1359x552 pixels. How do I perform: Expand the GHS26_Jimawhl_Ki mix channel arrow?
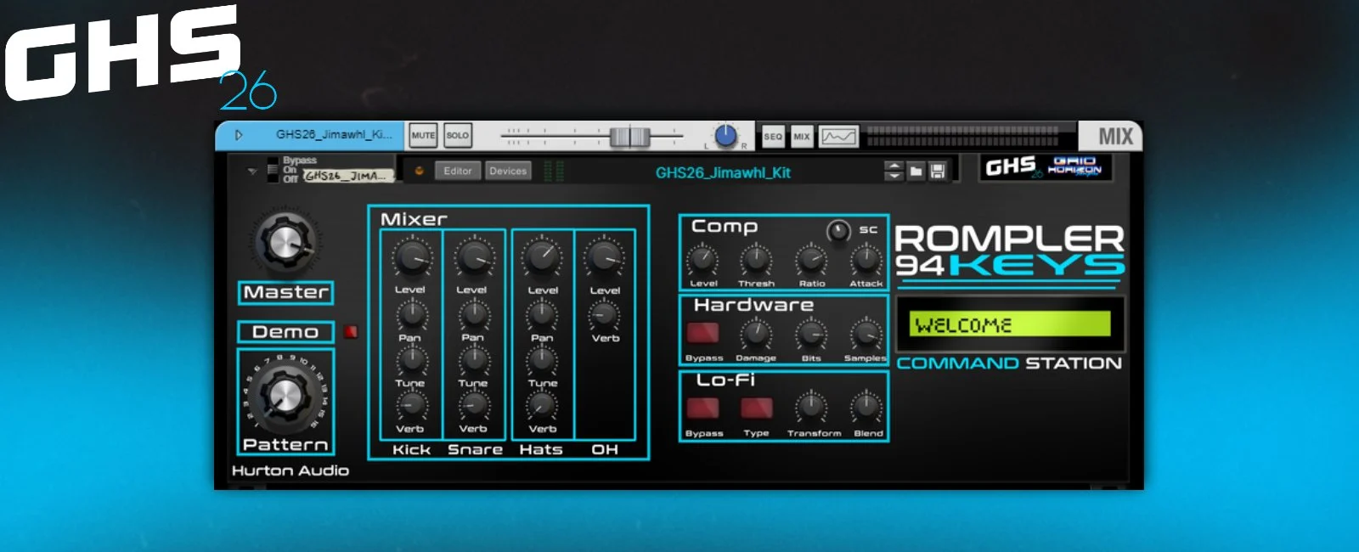click(239, 135)
